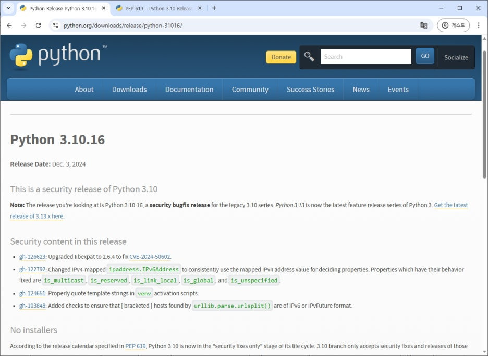Open the gh-122792 issue link
488x356 pixels.
tap(32, 269)
